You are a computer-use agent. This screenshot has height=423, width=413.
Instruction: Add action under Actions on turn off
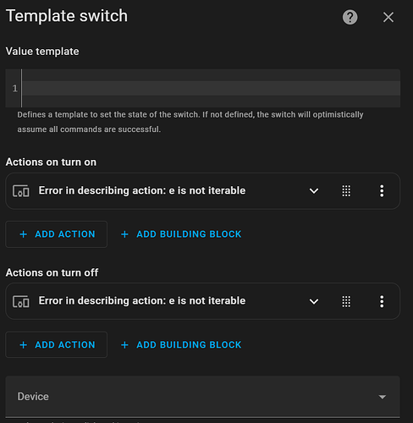[57, 344]
